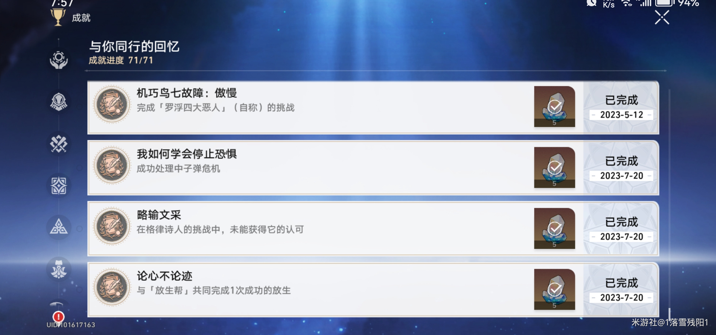Open the triangle-rune achievement category icon
Viewport: 716px width, 335px height.
point(59,227)
